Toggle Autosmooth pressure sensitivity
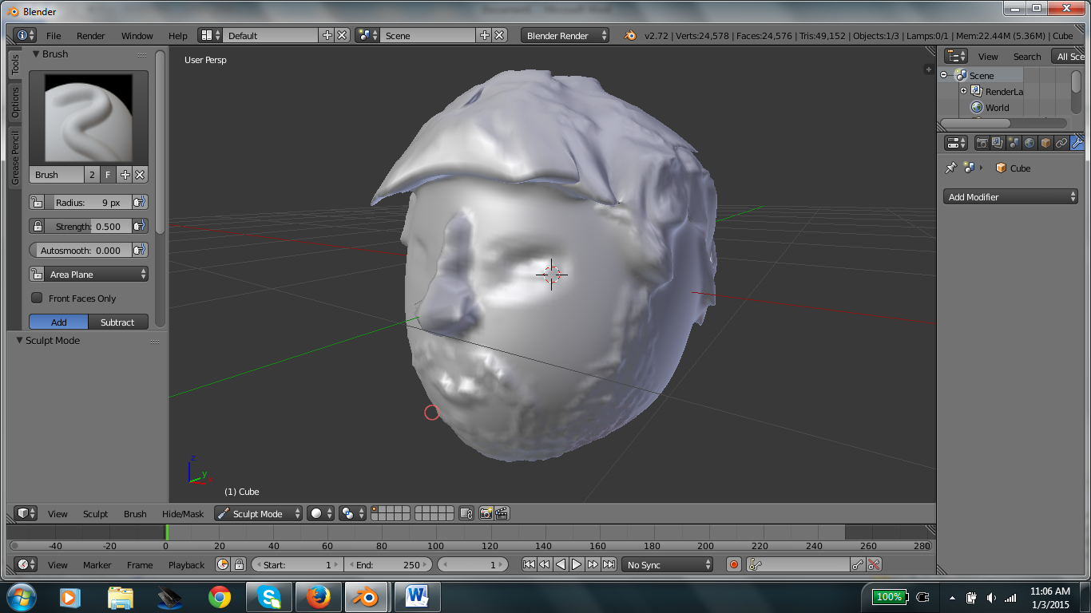The image size is (1091, 613). 140,251
